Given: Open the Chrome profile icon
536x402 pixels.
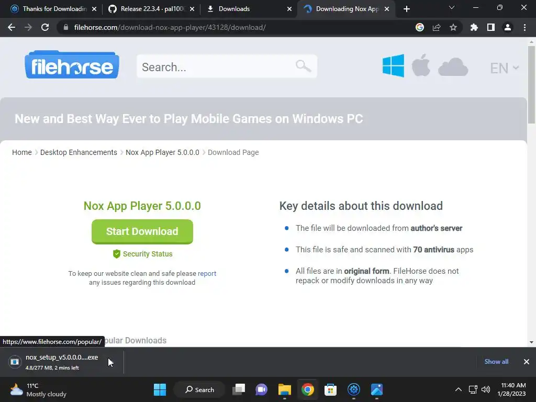Looking at the screenshot, I should point(508,27).
